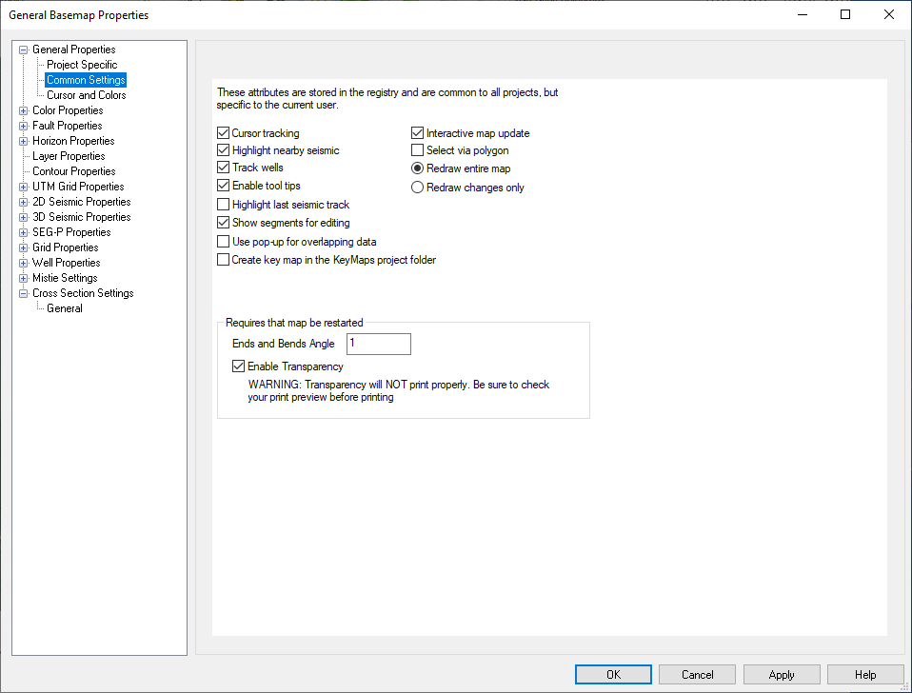The width and height of the screenshot is (912, 693).
Task: Collapse the General Properties tree node
Action: [24, 49]
